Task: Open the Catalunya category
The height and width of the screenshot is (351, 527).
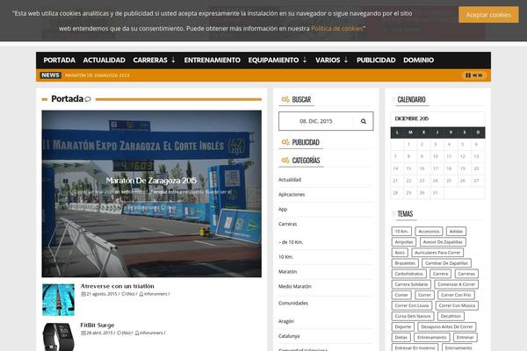Action: (289, 336)
